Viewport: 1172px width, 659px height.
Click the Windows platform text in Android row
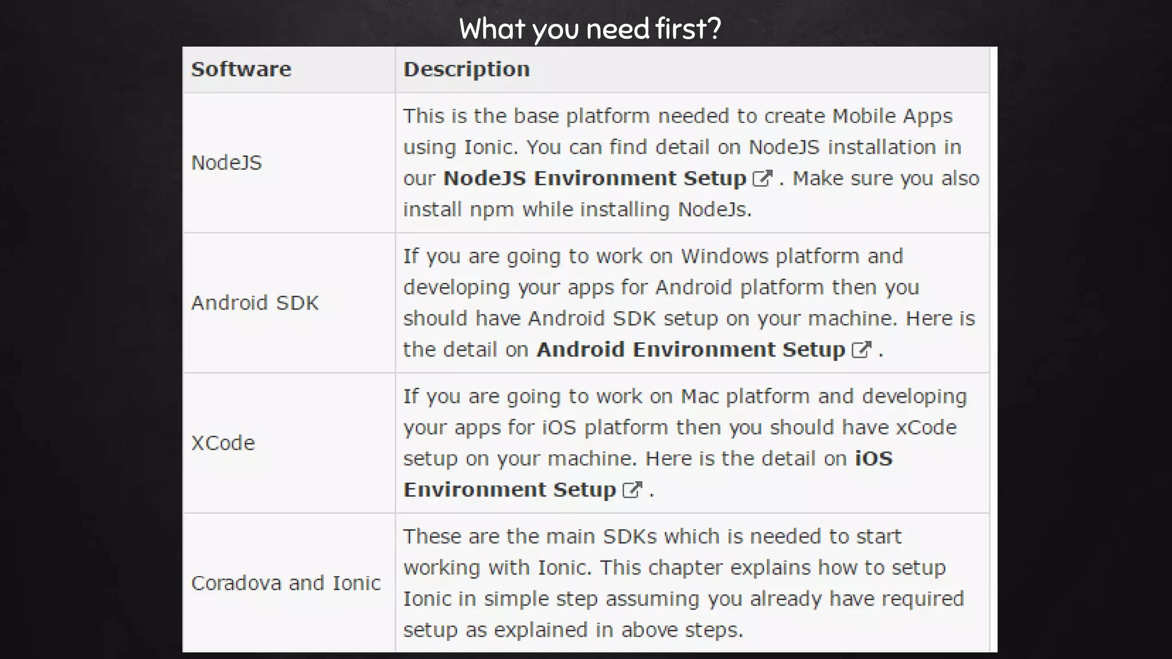coord(770,256)
